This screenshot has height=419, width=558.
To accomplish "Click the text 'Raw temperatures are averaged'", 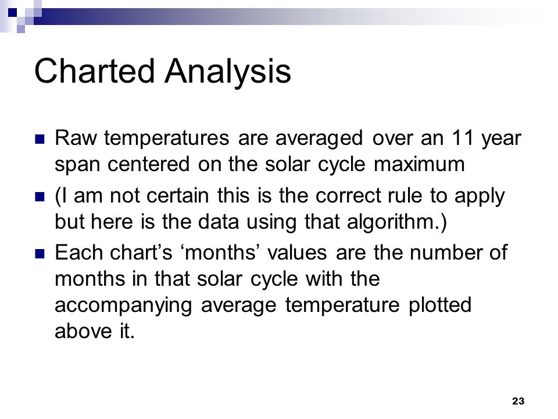I will (209, 139).
